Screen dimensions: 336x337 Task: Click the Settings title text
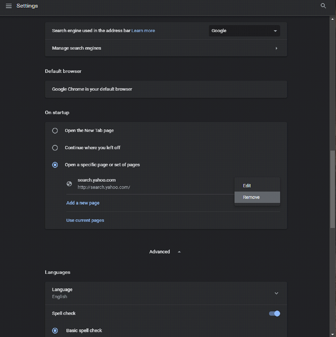27,6
